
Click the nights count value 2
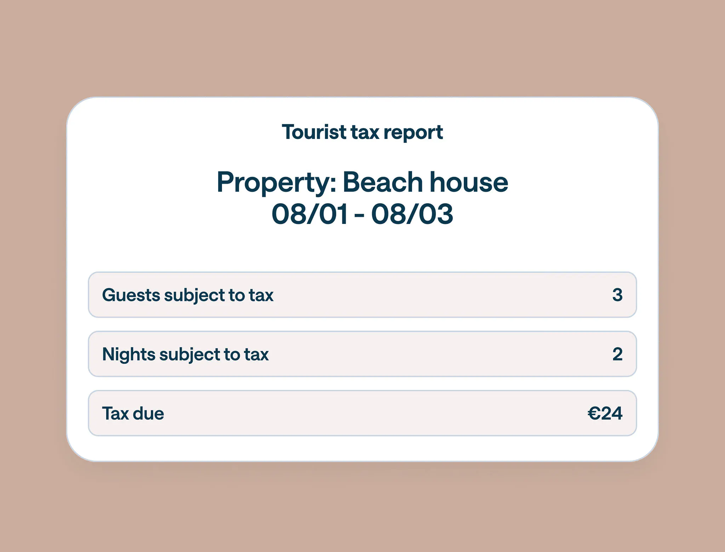coord(617,354)
